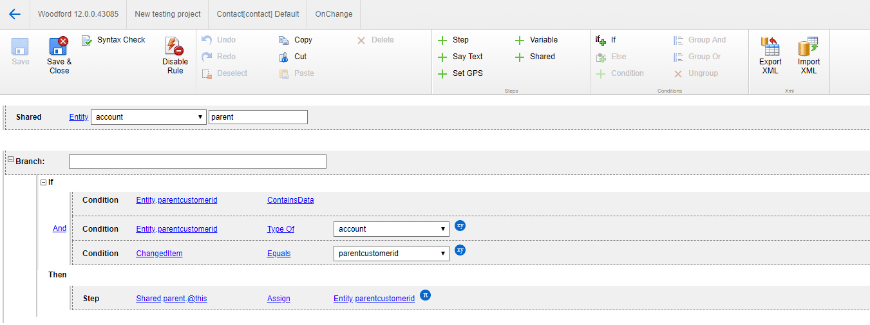Viewport: 870px width, 325px height.
Task: Open the Type Of account dropdown
Action: (392, 229)
